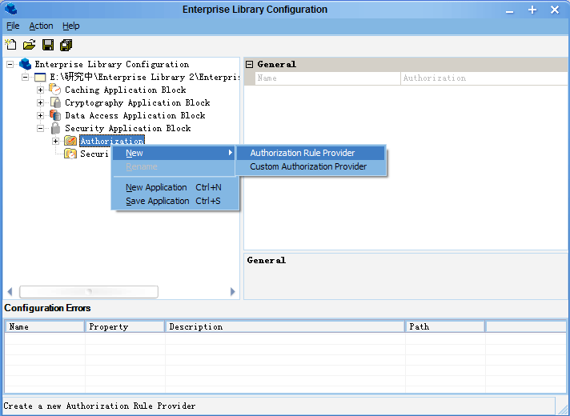Click the Cryptography Application Block icon

(x=55, y=102)
